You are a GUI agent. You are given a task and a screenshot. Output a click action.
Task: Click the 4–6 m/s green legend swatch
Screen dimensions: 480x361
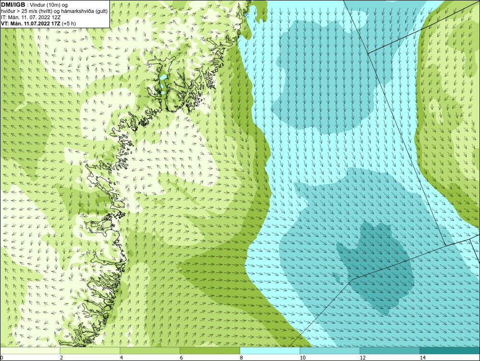150,350
